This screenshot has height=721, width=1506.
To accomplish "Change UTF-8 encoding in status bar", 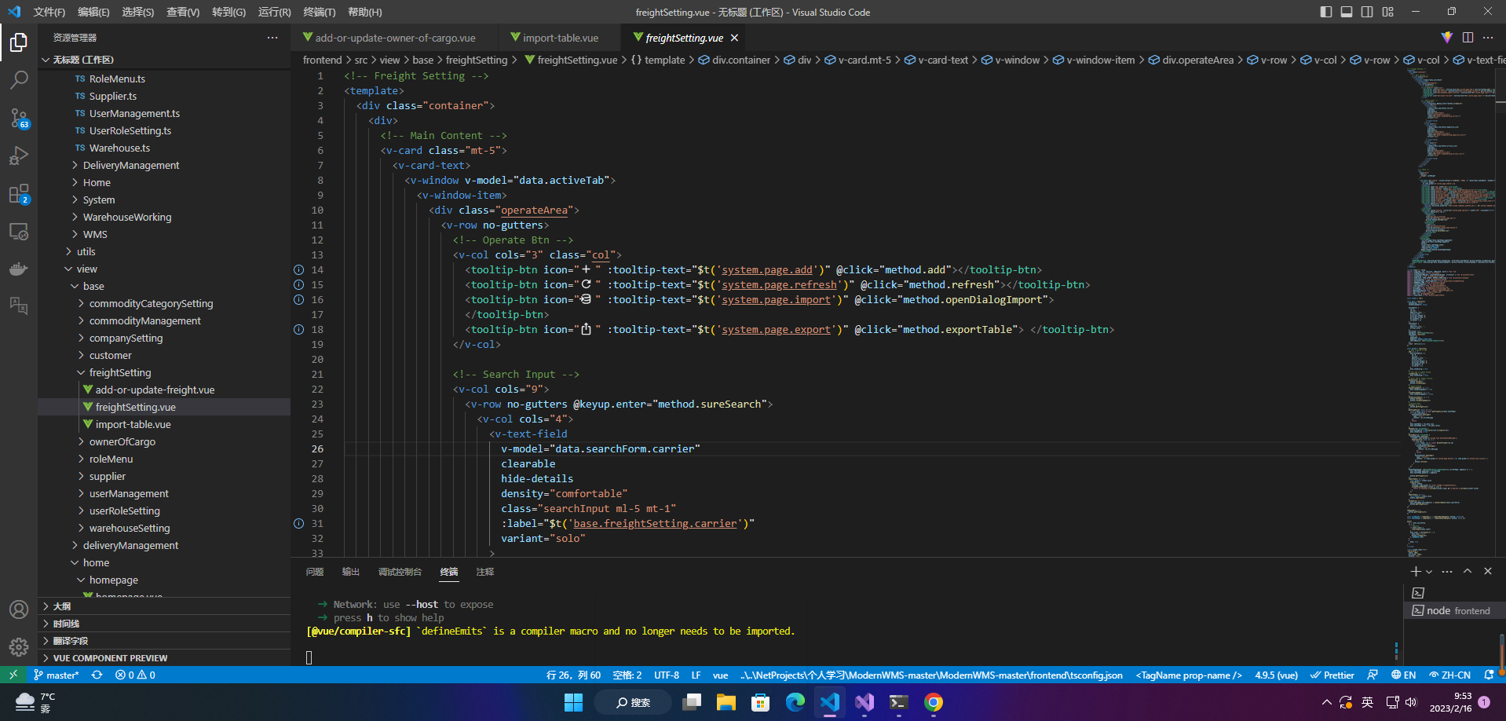I will point(667,675).
